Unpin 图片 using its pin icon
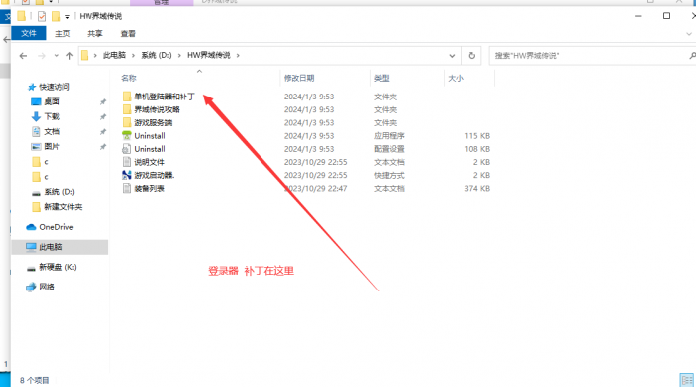696x387 pixels. click(103, 147)
